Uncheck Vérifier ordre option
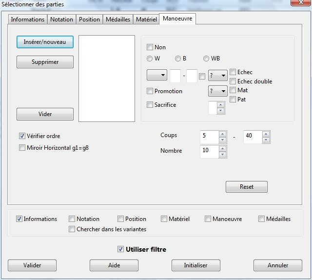Screen dimensions: 312x280 [22, 136]
